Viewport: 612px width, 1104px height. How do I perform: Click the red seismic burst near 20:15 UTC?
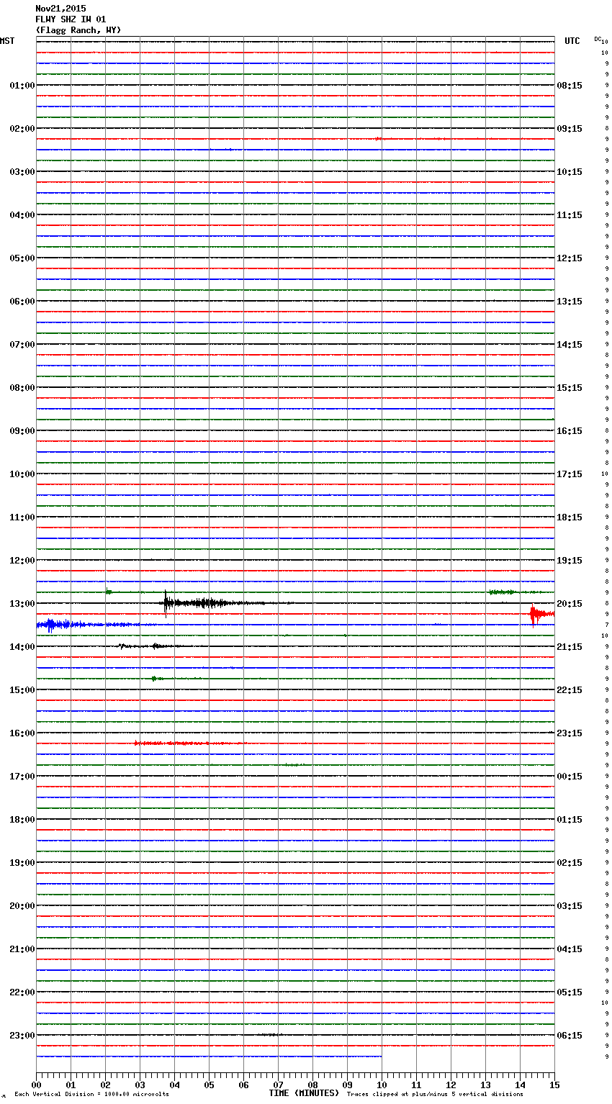pyautogui.click(x=541, y=615)
